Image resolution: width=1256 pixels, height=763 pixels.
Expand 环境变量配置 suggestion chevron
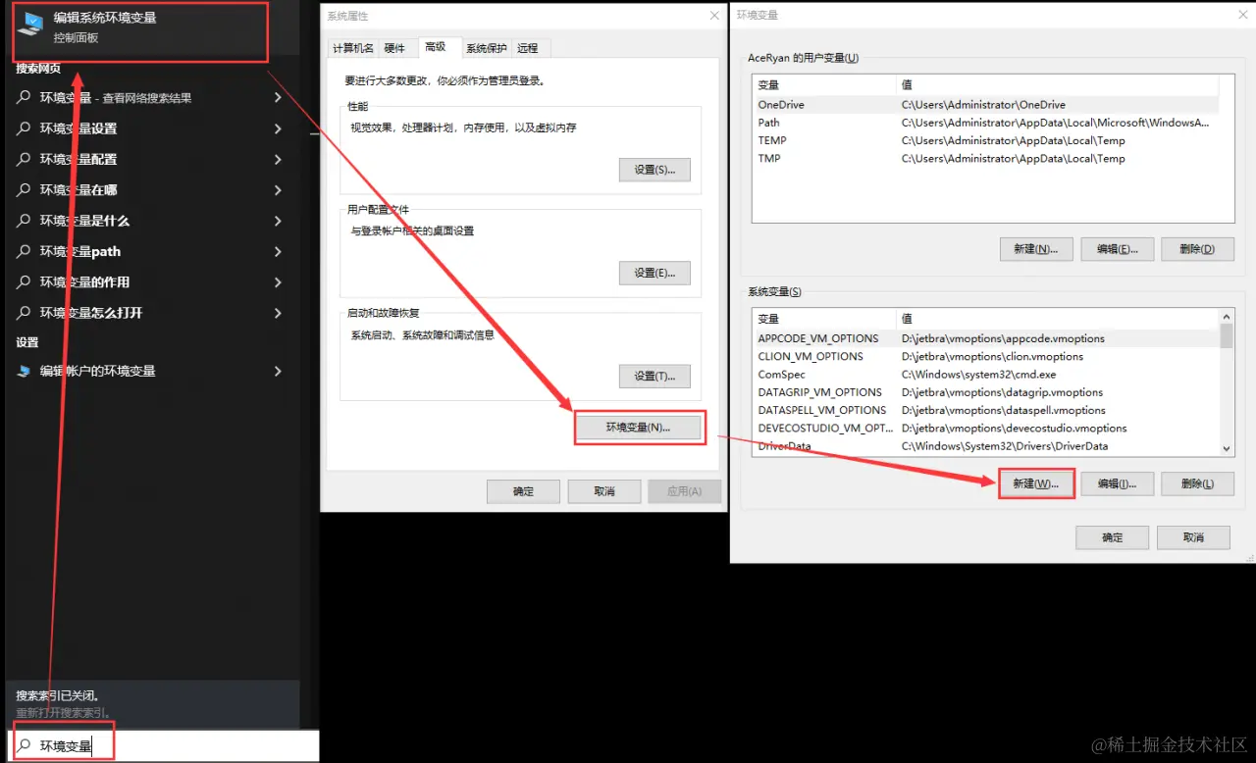click(279, 159)
